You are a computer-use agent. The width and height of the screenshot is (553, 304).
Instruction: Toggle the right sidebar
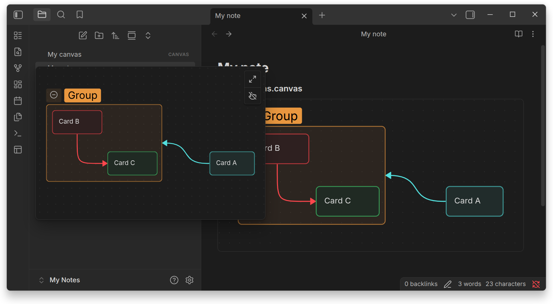point(470,15)
